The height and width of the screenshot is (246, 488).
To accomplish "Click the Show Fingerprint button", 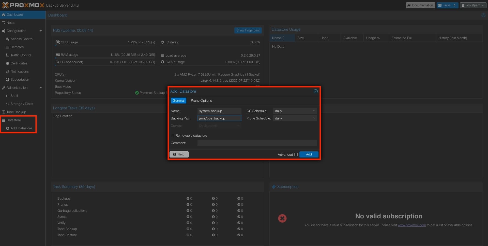I will click(x=248, y=30).
